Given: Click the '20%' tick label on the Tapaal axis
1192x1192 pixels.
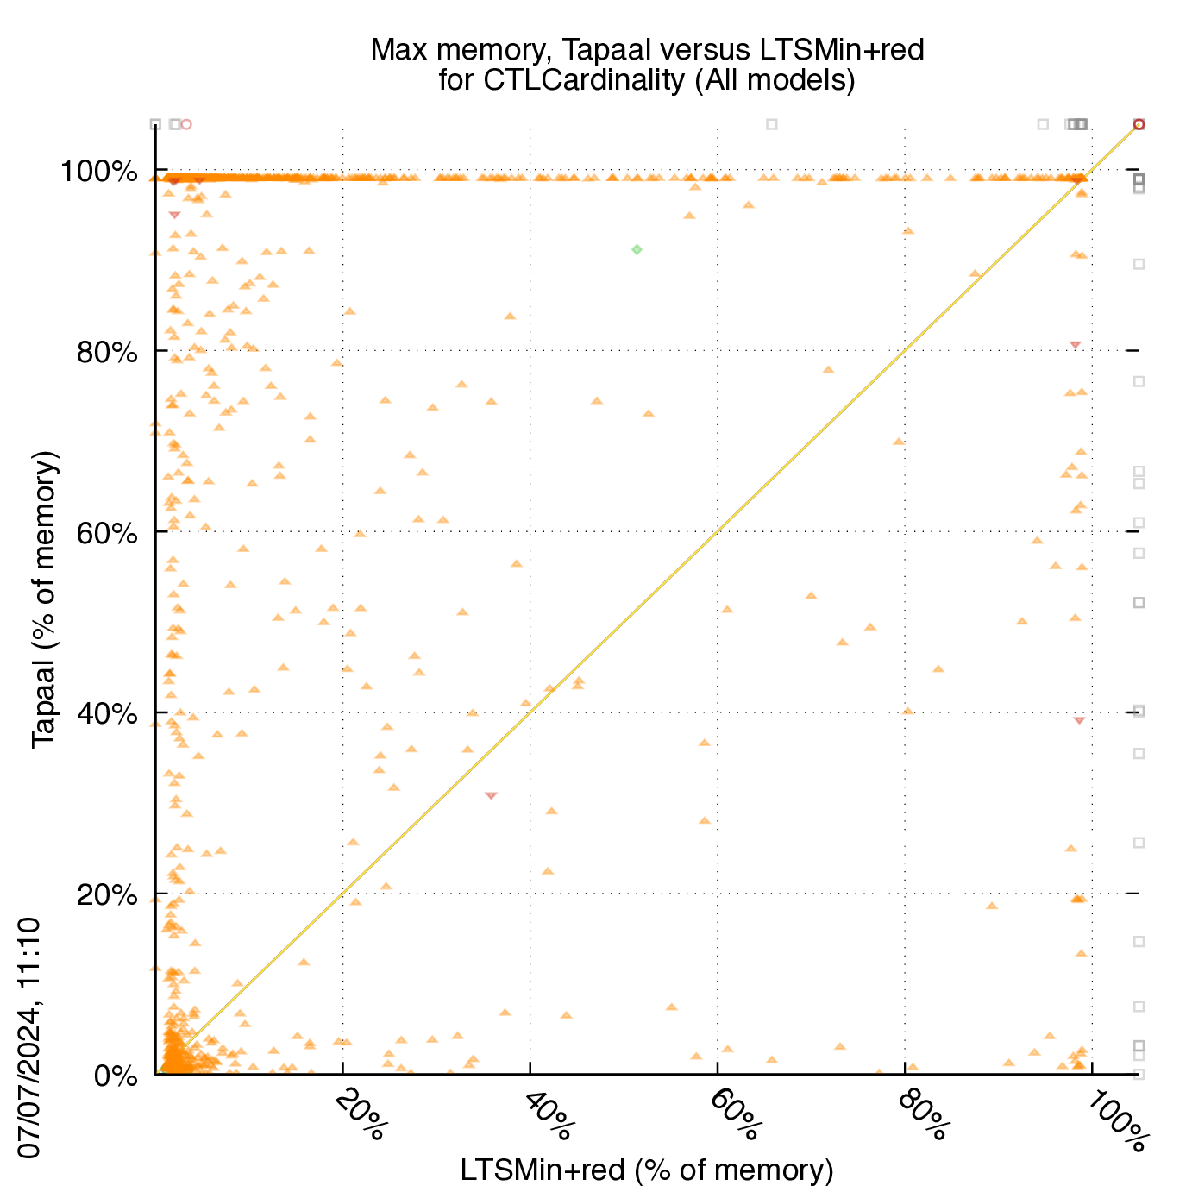Looking at the screenshot, I should point(107,895).
